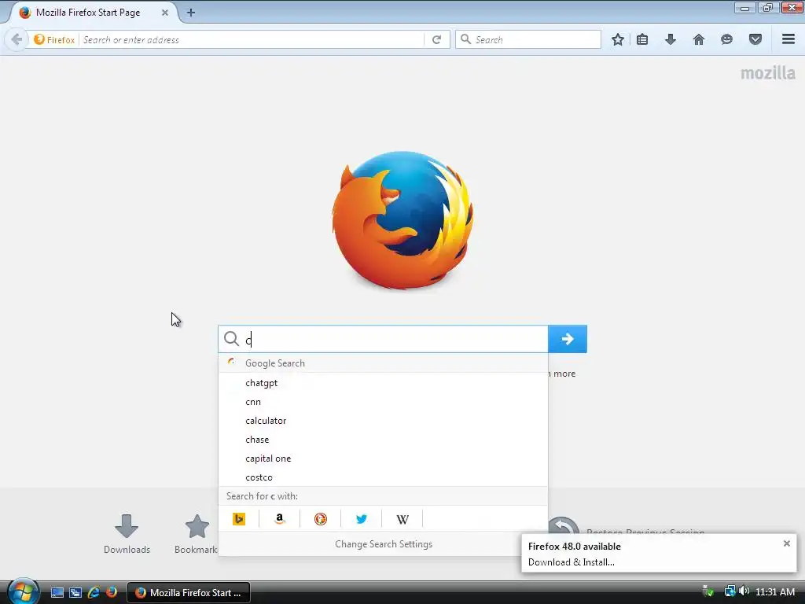Reload the page with the refresh icon
This screenshot has height=604, width=805.
(x=436, y=39)
